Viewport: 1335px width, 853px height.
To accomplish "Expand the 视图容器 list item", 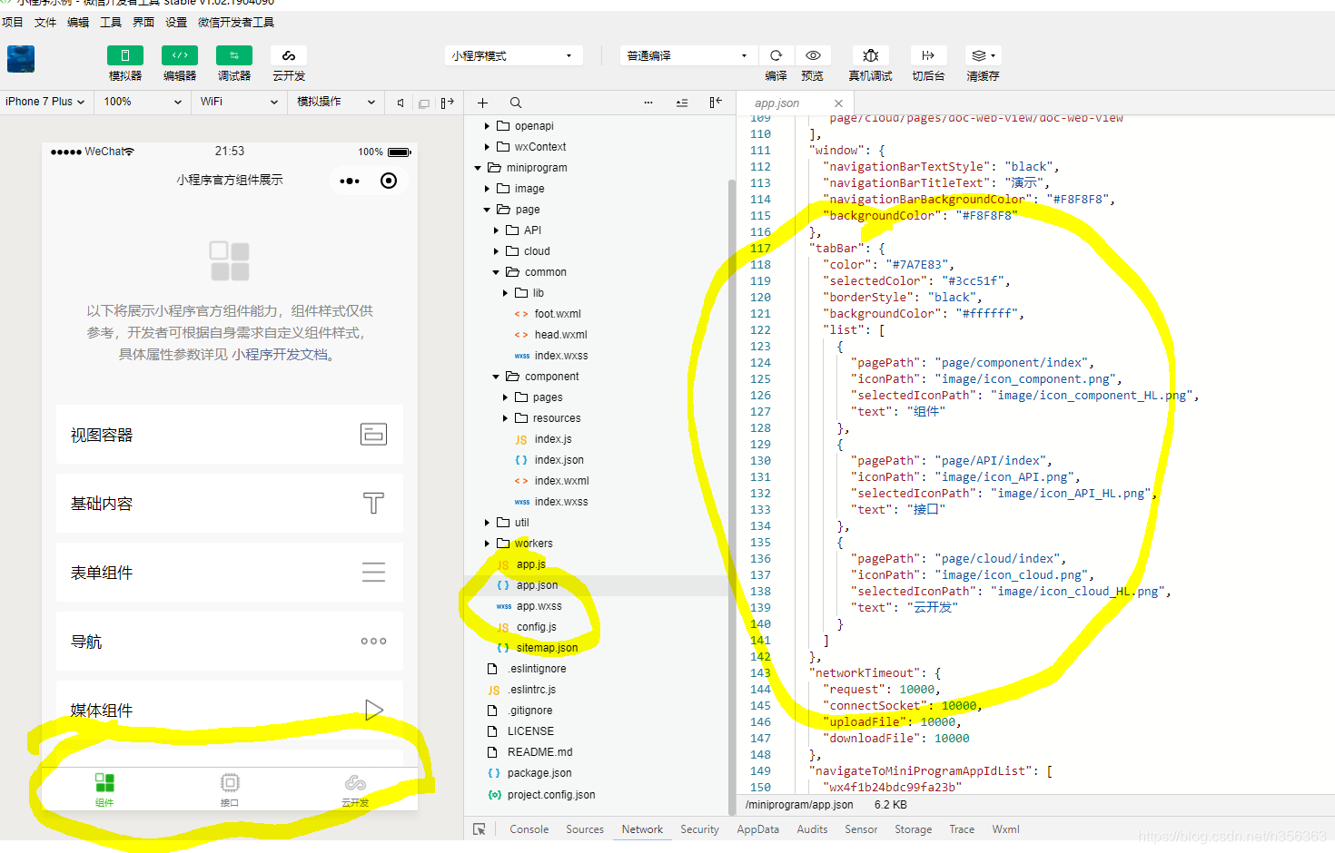I will coord(230,435).
